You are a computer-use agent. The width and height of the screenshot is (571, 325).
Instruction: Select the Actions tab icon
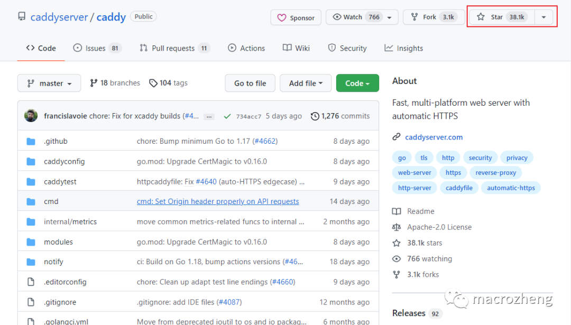point(232,48)
